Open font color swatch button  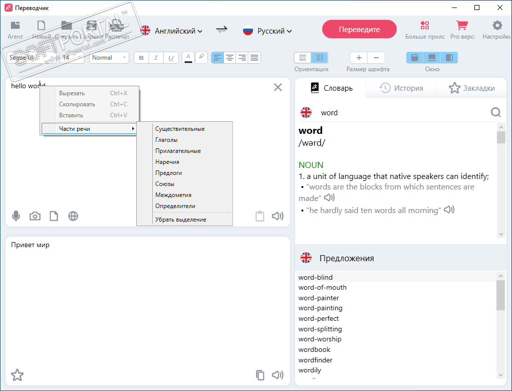[x=188, y=58]
